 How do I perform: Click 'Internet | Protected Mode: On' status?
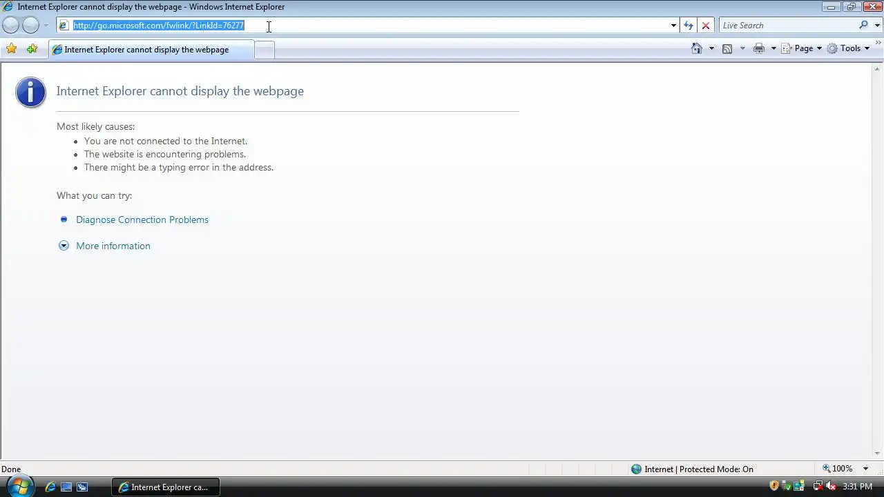(699, 469)
